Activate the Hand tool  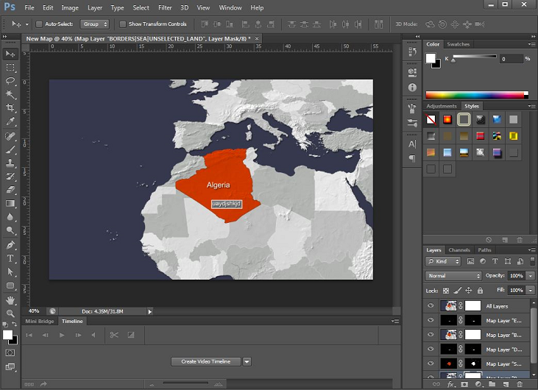click(x=11, y=300)
